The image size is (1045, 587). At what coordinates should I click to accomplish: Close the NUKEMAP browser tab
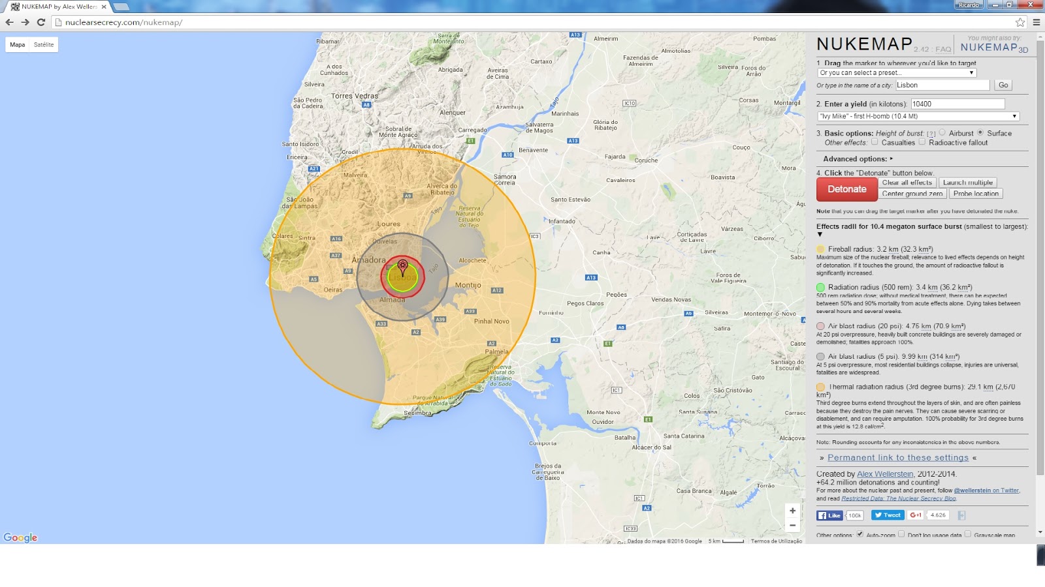point(103,7)
